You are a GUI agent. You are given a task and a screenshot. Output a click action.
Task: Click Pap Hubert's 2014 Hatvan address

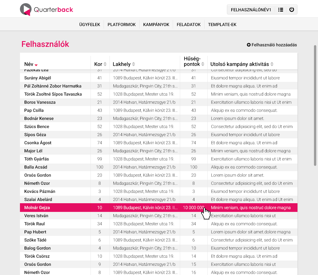(x=144, y=232)
